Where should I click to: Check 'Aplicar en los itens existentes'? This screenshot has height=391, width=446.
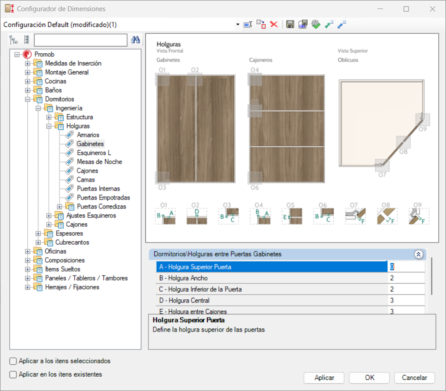coord(13,374)
